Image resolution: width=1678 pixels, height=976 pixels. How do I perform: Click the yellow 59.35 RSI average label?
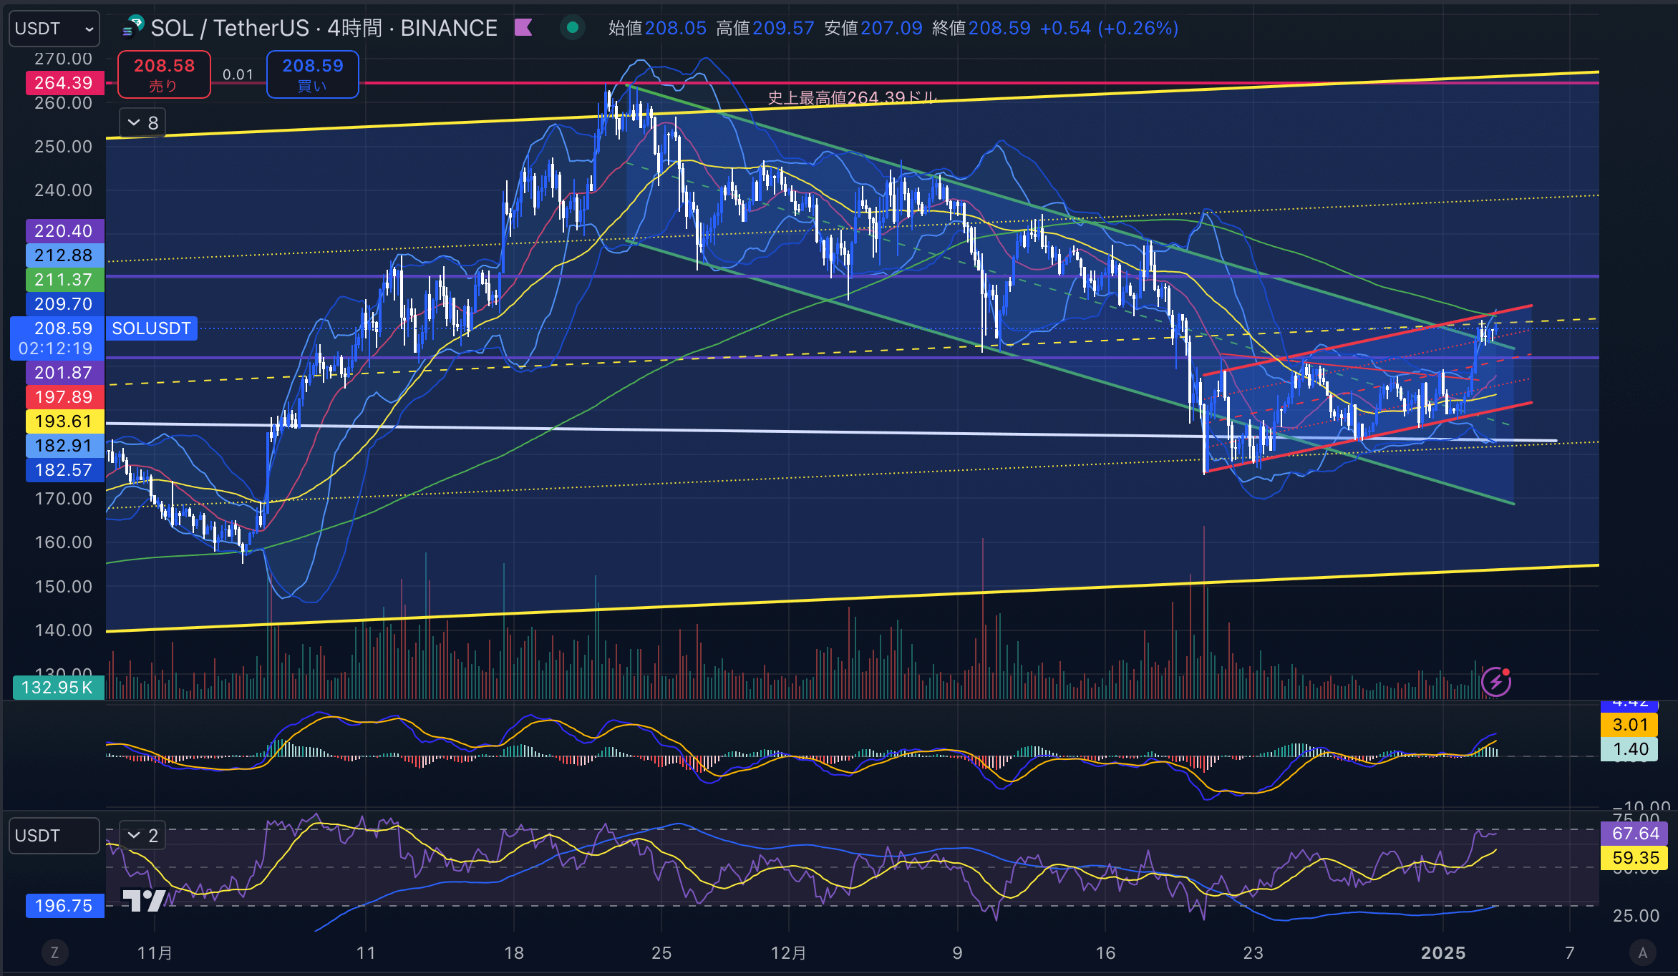(1635, 858)
